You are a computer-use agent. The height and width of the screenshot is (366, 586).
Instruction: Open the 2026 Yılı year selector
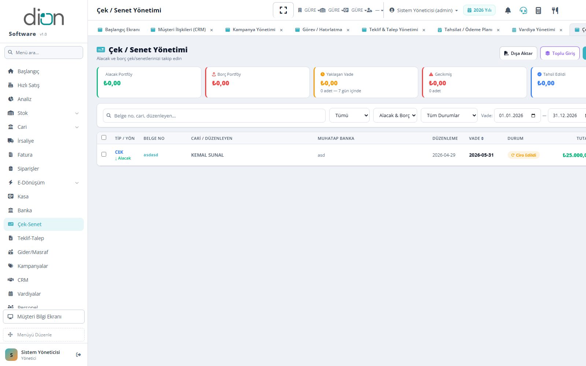pyautogui.click(x=479, y=10)
